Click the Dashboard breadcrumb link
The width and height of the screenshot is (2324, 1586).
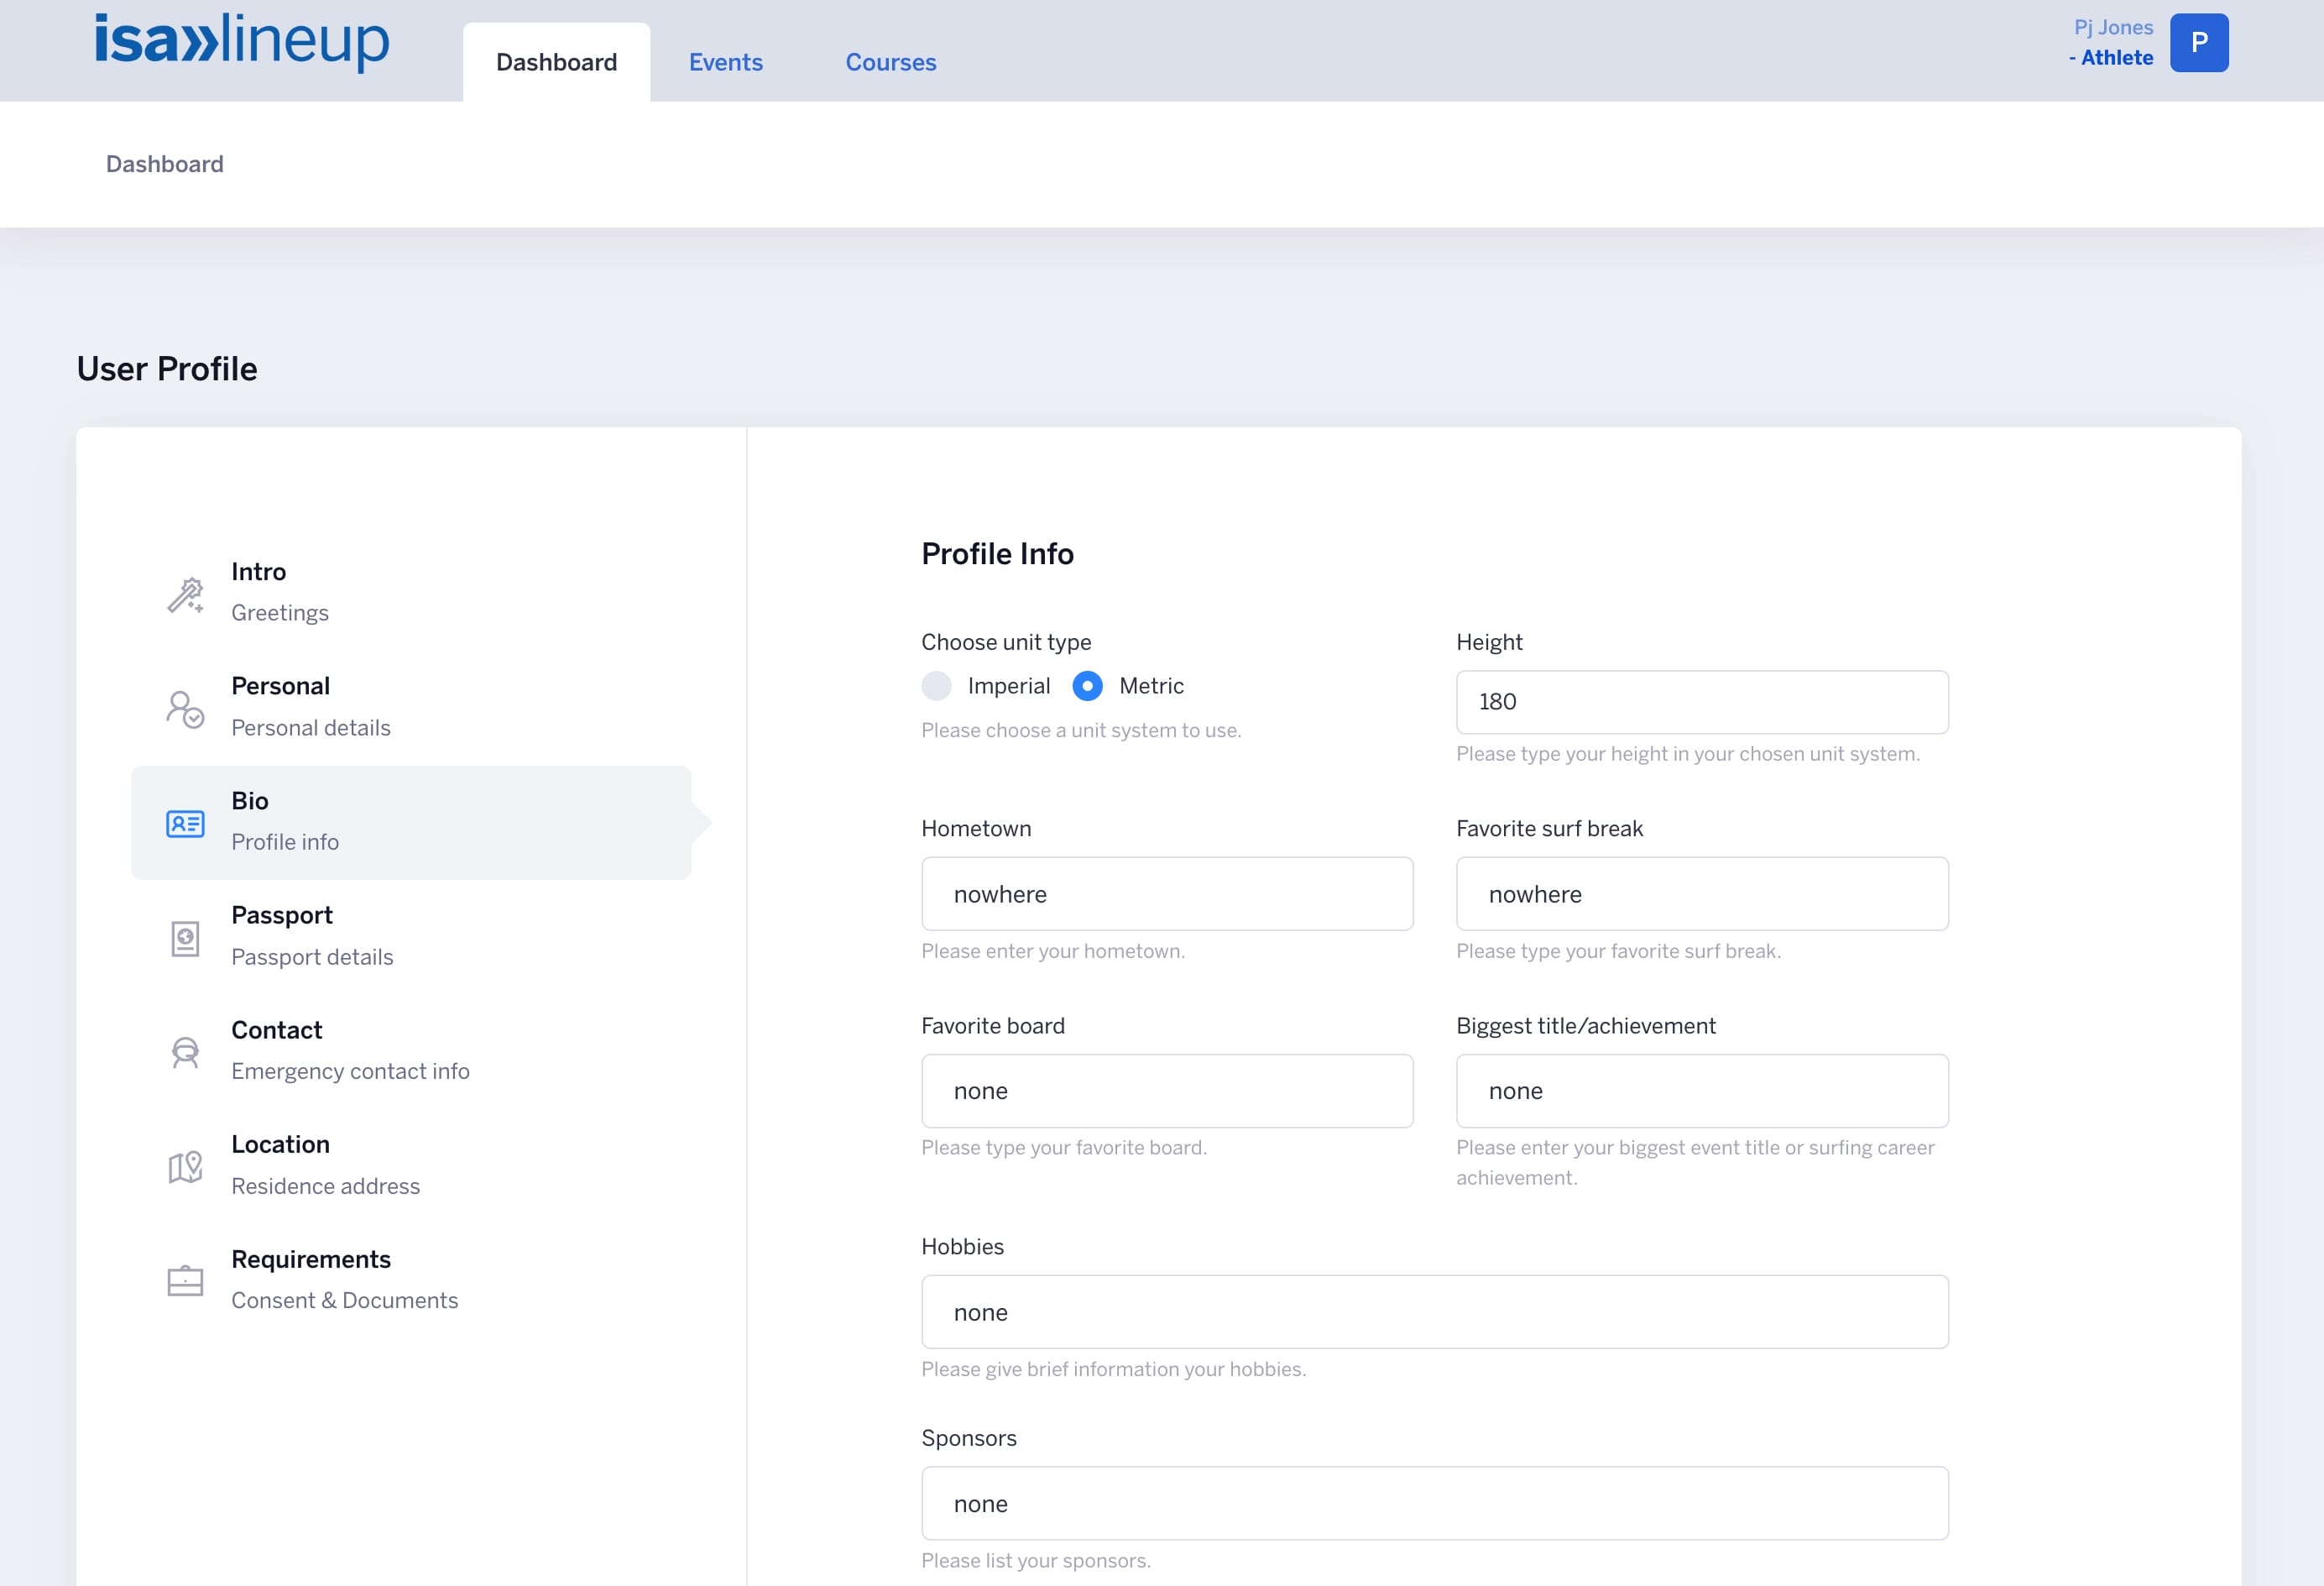coord(165,164)
